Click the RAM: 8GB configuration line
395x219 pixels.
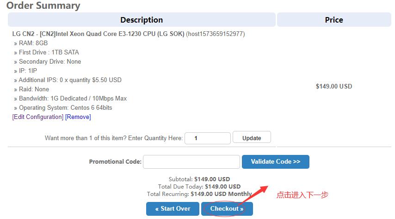[x=31, y=43]
